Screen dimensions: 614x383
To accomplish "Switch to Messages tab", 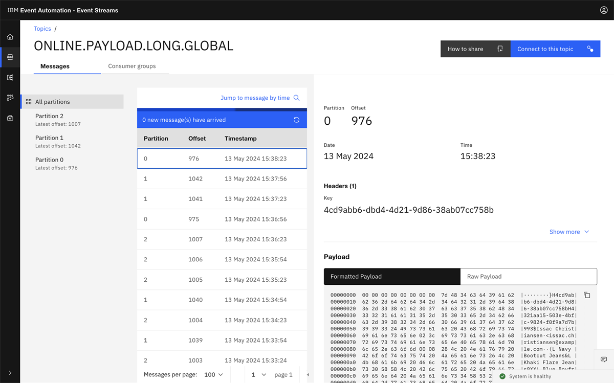I will (67, 66).
